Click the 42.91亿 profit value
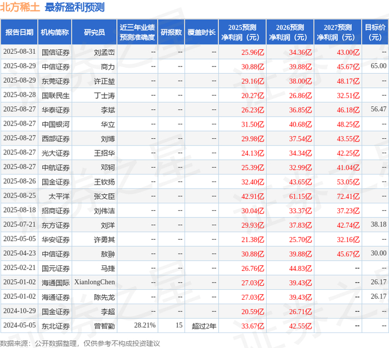389x348 pixels. coord(253,196)
